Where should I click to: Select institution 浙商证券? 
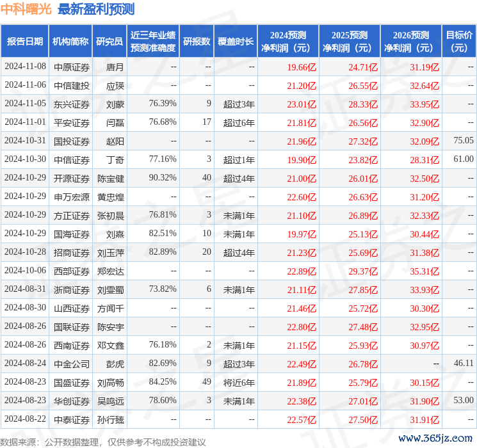72,290
